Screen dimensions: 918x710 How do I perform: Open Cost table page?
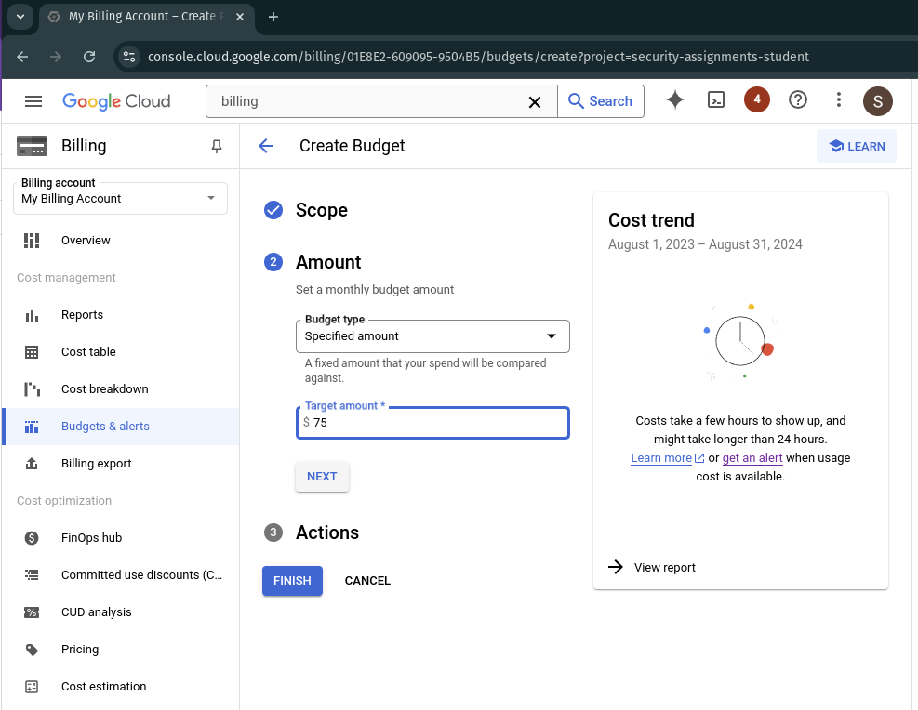click(120, 352)
